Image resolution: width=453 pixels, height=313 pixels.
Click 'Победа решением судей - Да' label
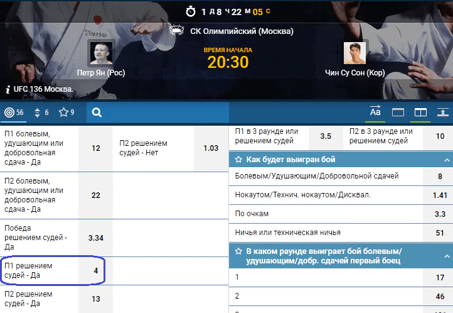coord(36,238)
